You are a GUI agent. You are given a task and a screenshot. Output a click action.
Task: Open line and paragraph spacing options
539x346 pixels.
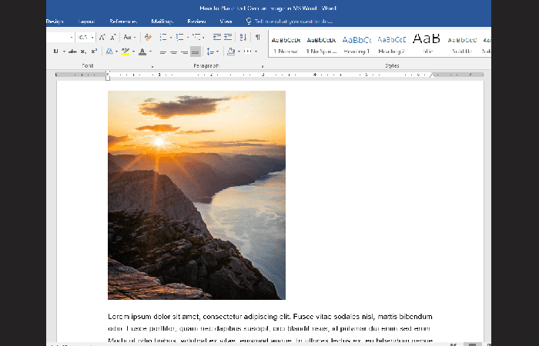213,52
